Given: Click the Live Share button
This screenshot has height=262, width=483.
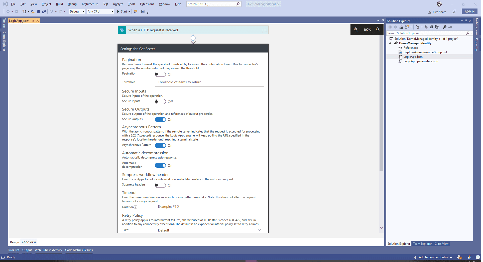Looking at the screenshot, I should (437, 12).
